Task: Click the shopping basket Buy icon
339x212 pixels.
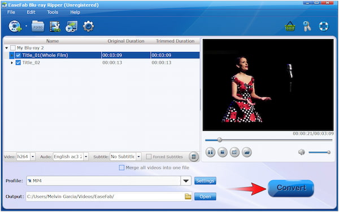Action: tap(290, 26)
